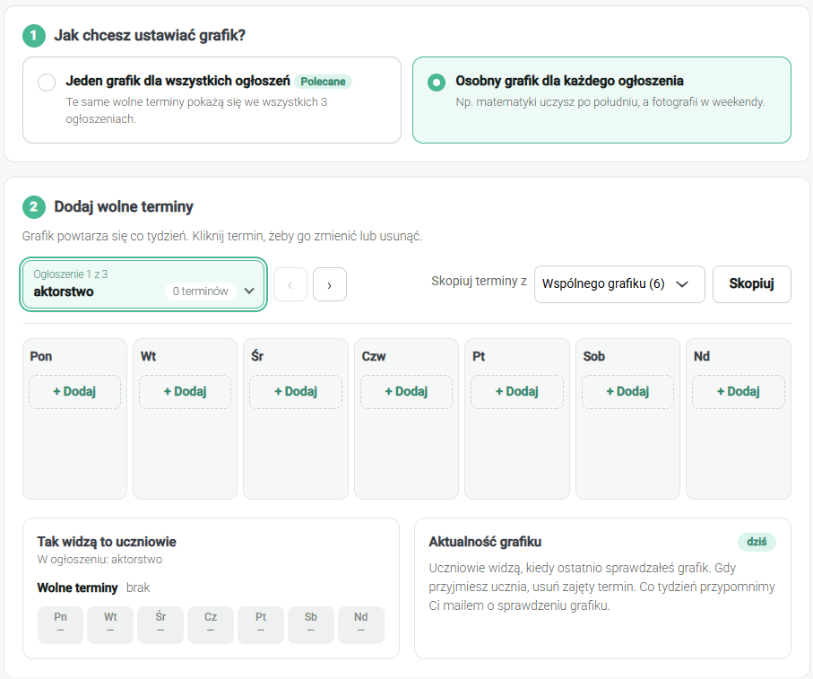Click the 'dziś' status badge
This screenshot has width=813, height=679.
point(757,542)
